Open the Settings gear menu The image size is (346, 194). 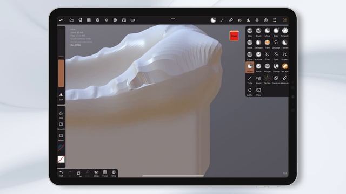[x=265, y=20]
